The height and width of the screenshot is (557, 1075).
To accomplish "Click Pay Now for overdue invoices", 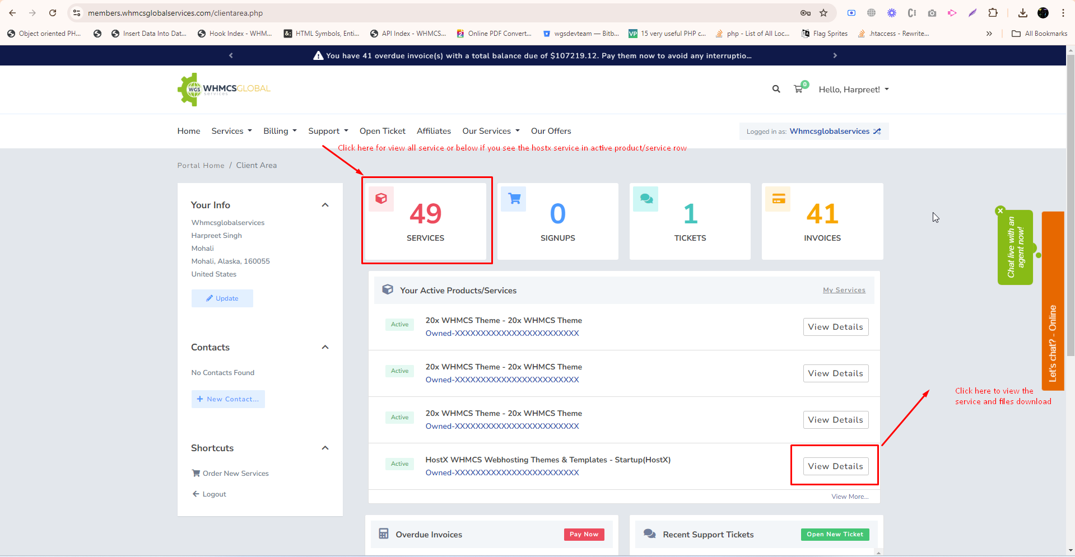I will point(584,535).
